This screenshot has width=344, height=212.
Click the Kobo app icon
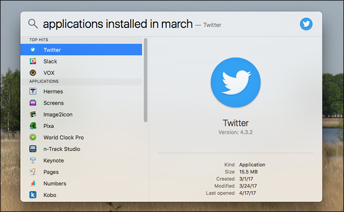coord(33,195)
